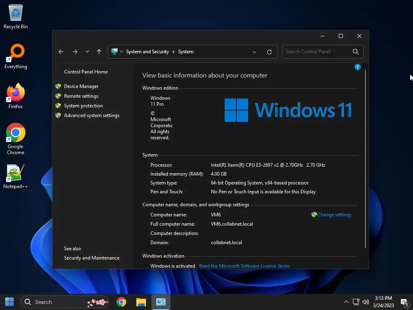
Task: Select full computer name VM6.collabnet.local
Action: (x=232, y=224)
